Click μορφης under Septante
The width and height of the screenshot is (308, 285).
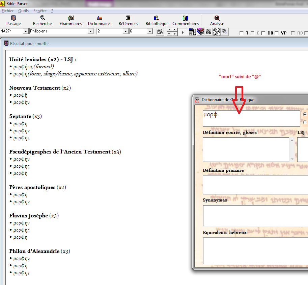(21, 138)
